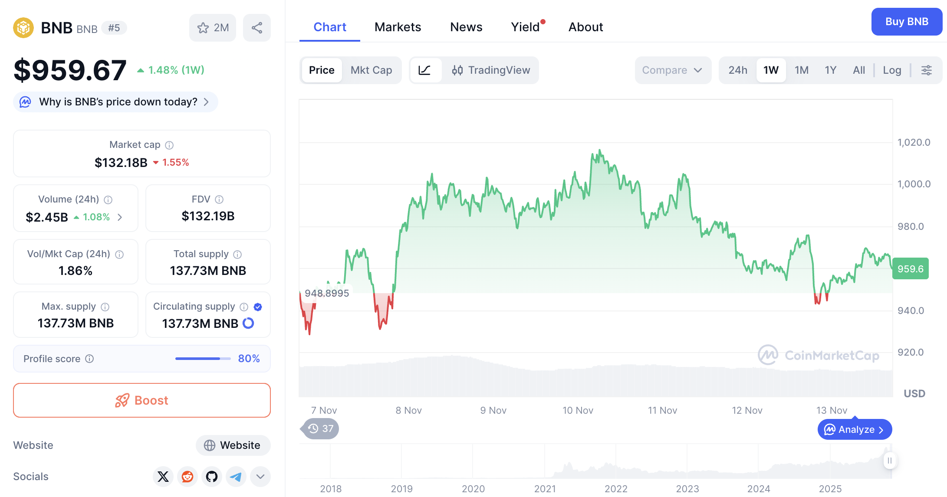The image size is (947, 497).
Task: Open chart settings via sliders icon
Action: (x=927, y=70)
